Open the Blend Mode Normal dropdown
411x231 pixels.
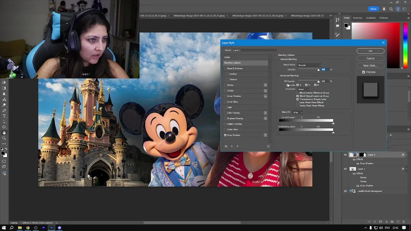tap(309, 65)
